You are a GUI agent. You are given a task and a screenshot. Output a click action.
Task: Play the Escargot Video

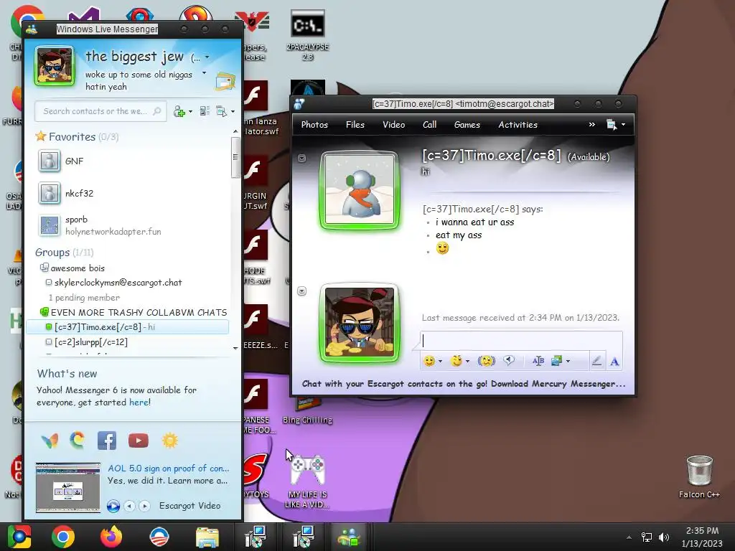113,506
